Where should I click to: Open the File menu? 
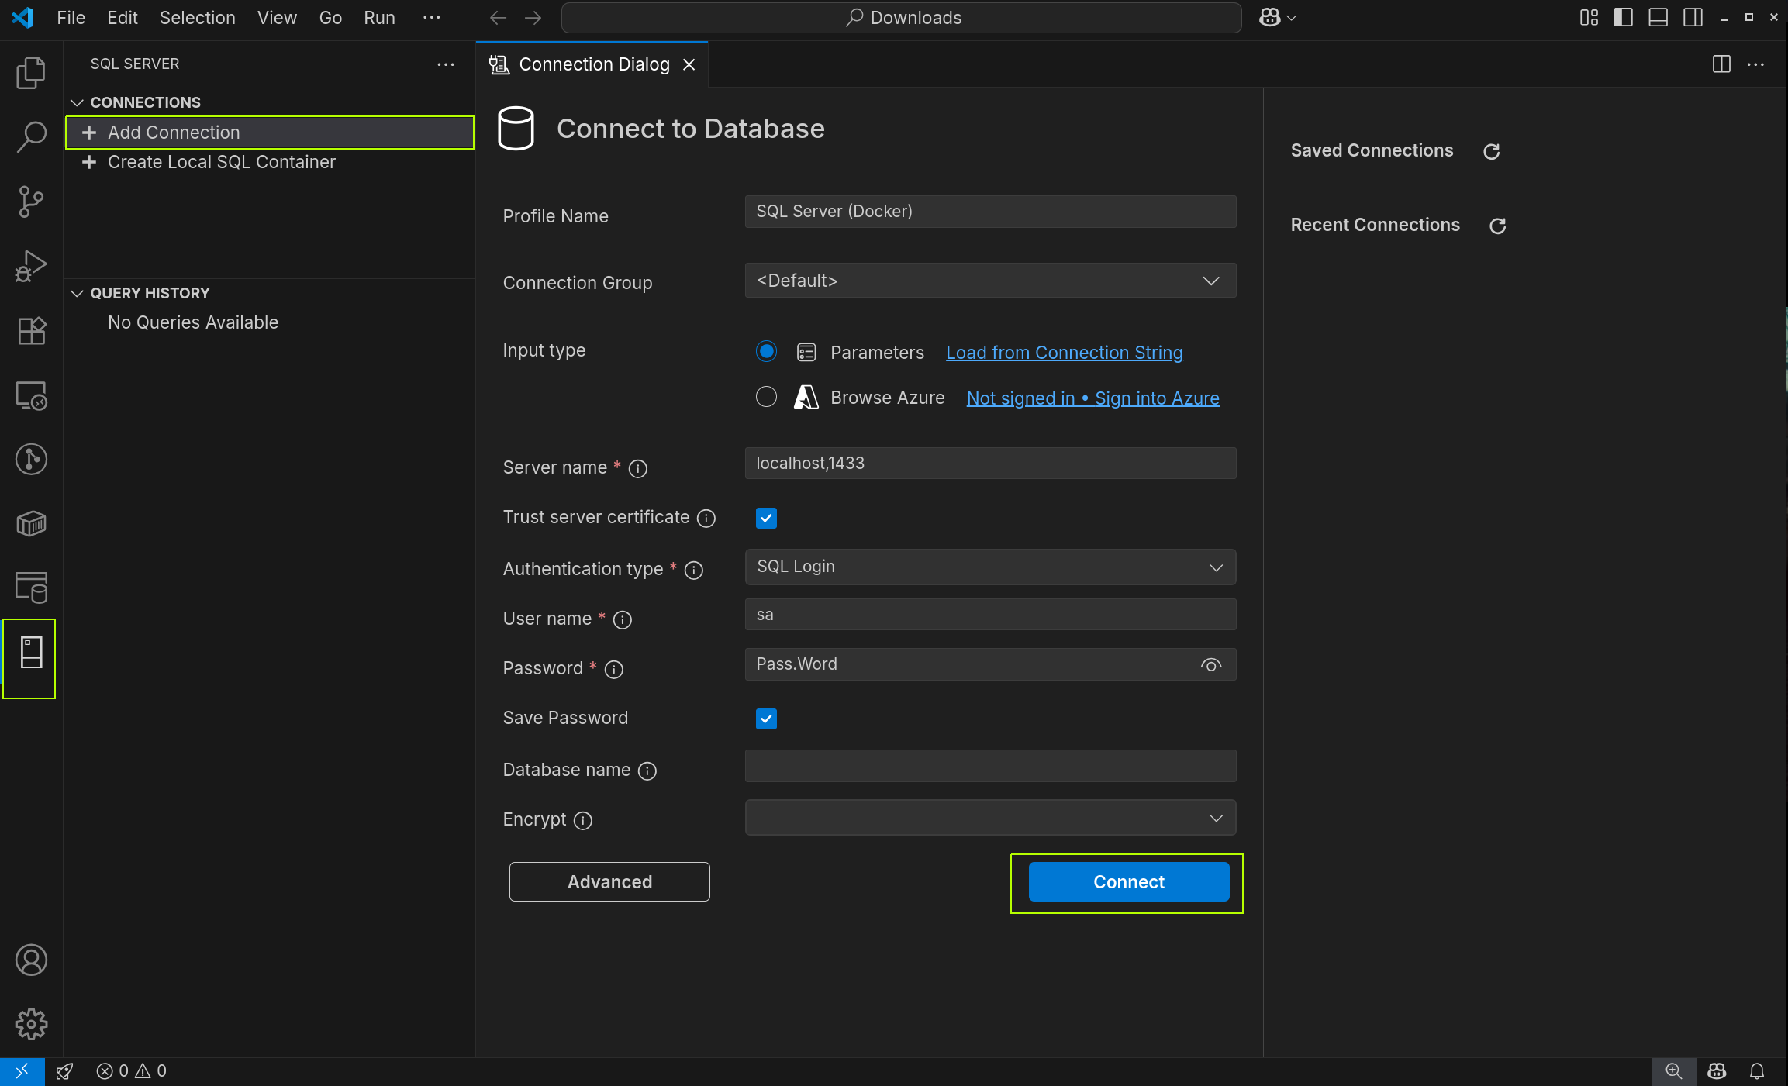pos(70,17)
